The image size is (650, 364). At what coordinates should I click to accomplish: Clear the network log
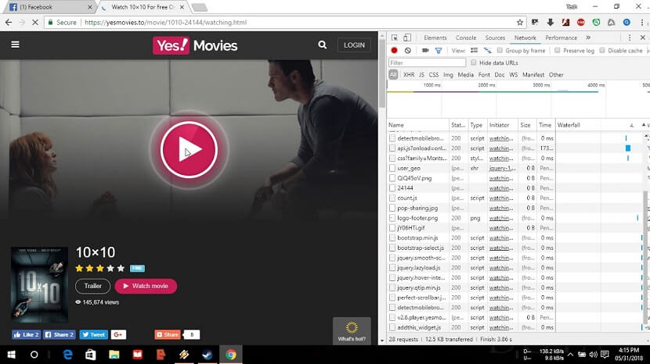click(x=408, y=51)
